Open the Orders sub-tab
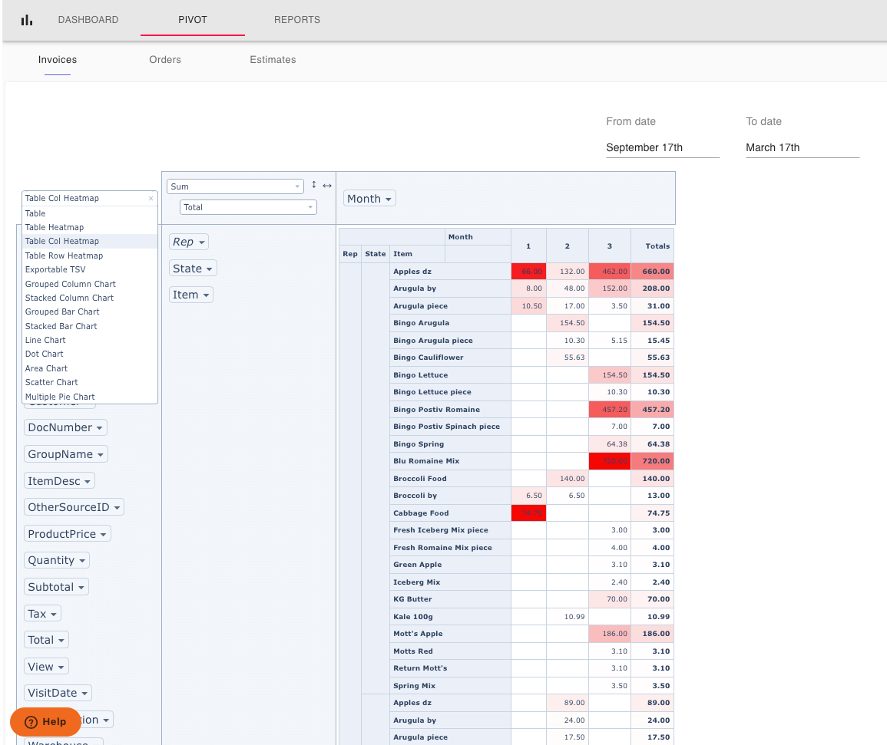This screenshot has height=745, width=887. (165, 60)
